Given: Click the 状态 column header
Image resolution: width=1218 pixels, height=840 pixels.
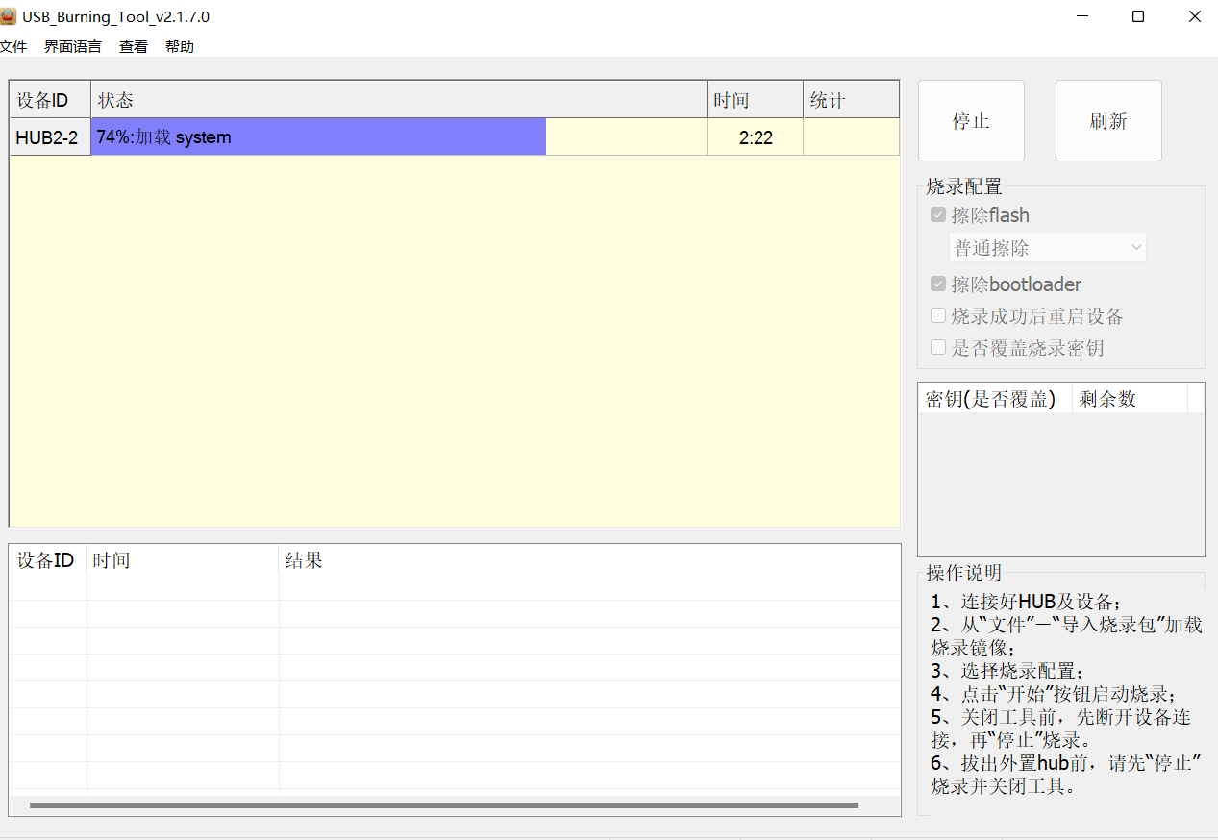Looking at the screenshot, I should [398, 100].
